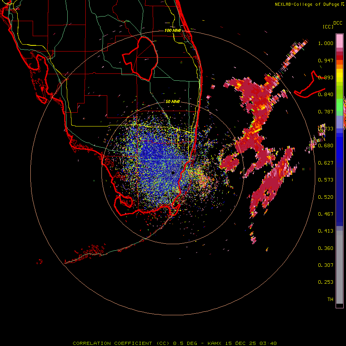Click the 0.307 legend value
The height and width of the screenshot is (346, 346).
click(x=326, y=265)
